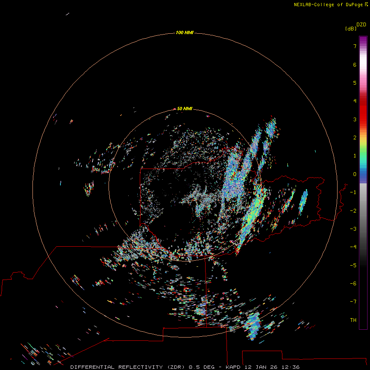This screenshot has height=370, width=370.
Task: Click the 4 value on the color scale
Action: tap(355, 101)
